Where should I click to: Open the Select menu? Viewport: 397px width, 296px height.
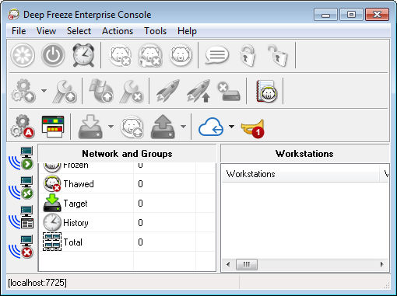(x=79, y=31)
